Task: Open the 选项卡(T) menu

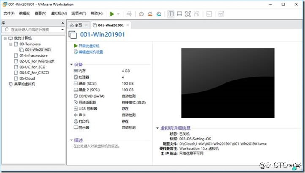Action: pos(79,14)
